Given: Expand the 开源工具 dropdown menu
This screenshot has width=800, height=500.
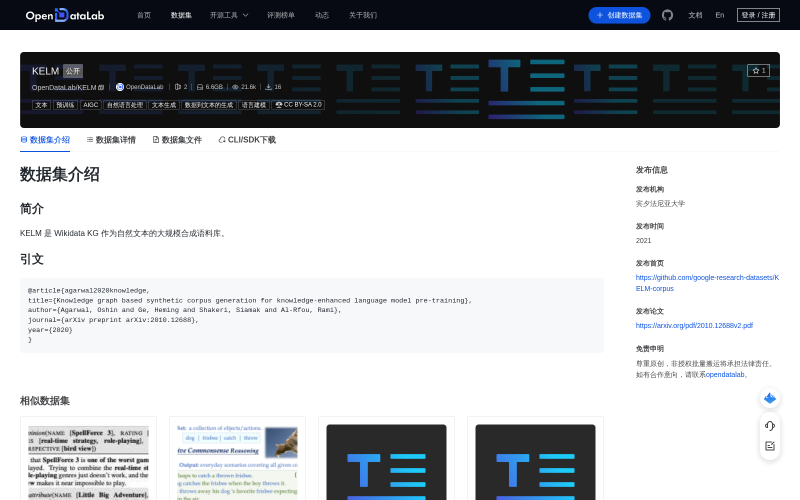Looking at the screenshot, I should (x=229, y=15).
